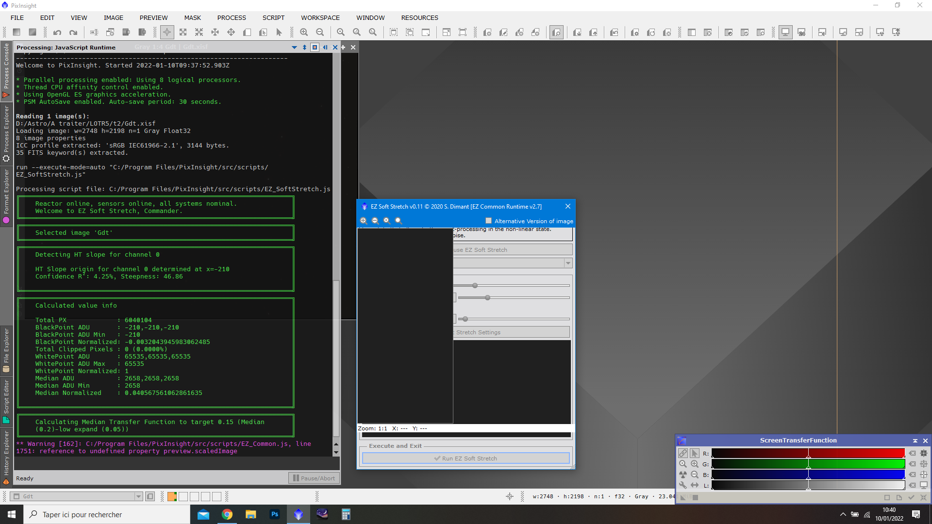The width and height of the screenshot is (932, 524).
Task: Click the Pause/Abort button
Action: pyautogui.click(x=314, y=478)
